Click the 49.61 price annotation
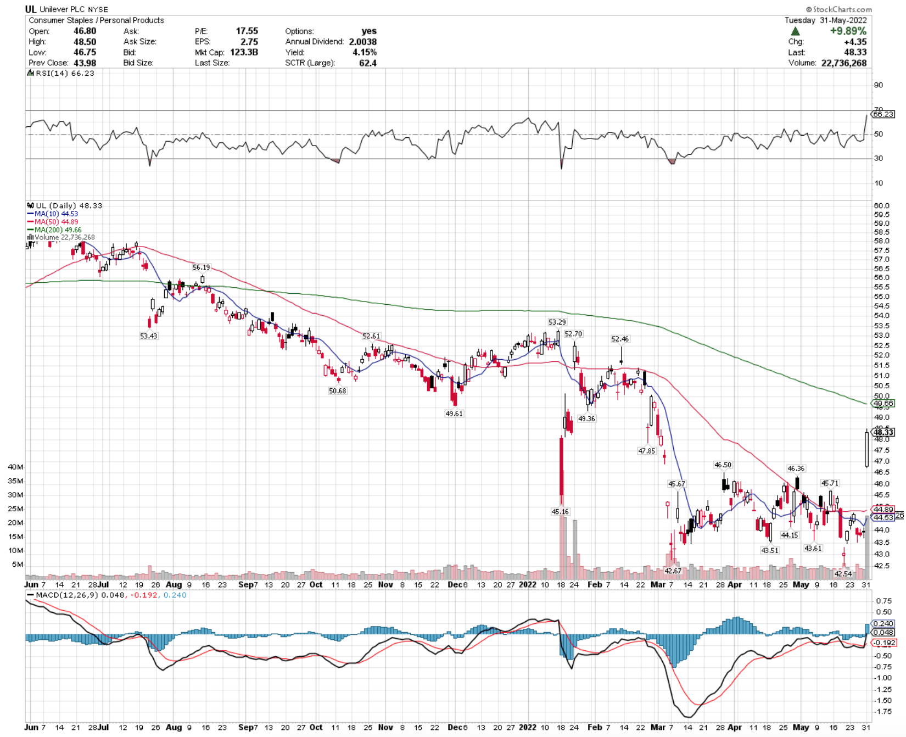 click(454, 414)
